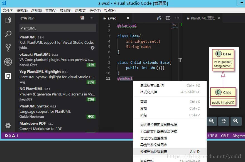245x162 pixels.
Task: Clear extension search results icon
Action: coord(82,18)
